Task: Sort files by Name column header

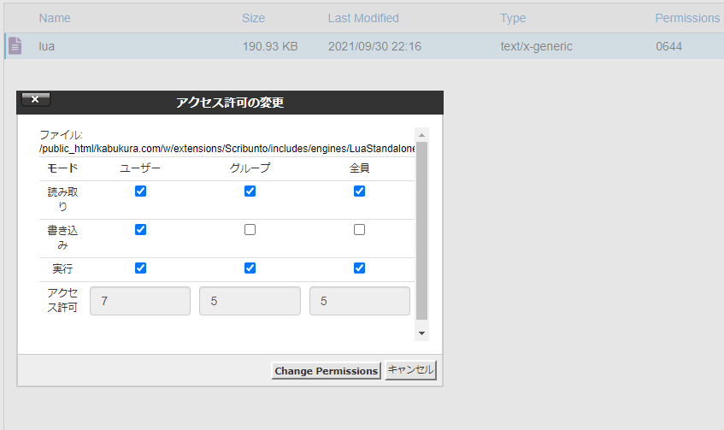Action: coord(55,18)
